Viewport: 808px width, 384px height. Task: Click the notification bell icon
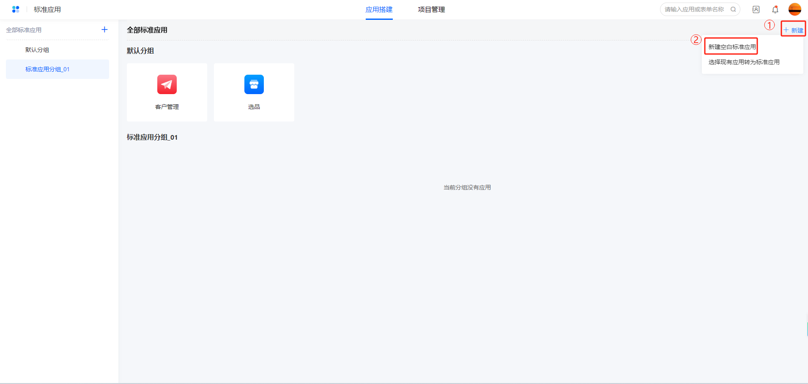coord(775,9)
